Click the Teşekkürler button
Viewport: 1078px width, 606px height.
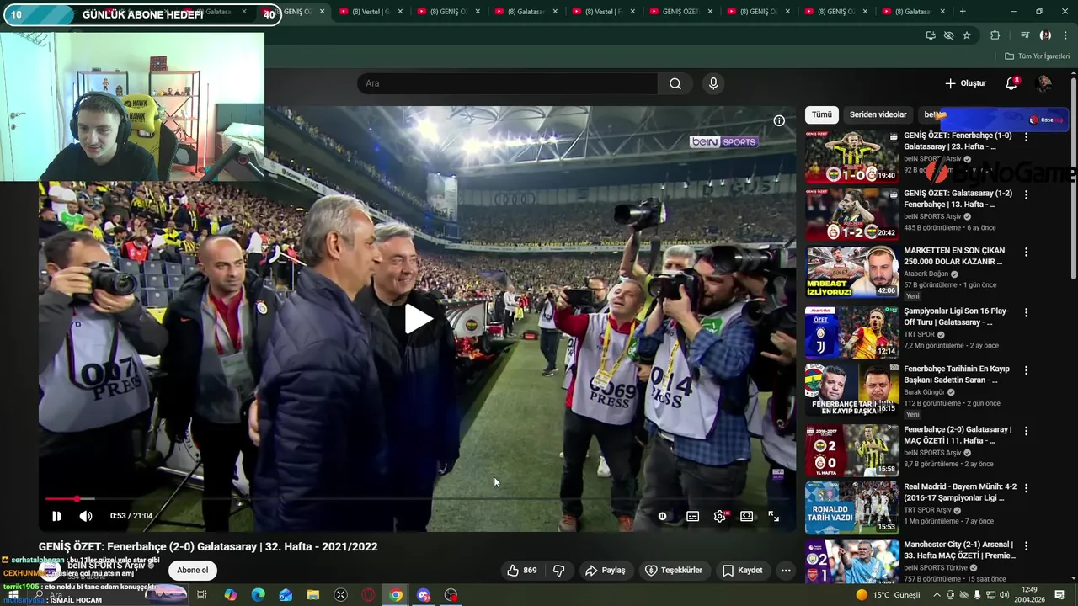click(674, 571)
